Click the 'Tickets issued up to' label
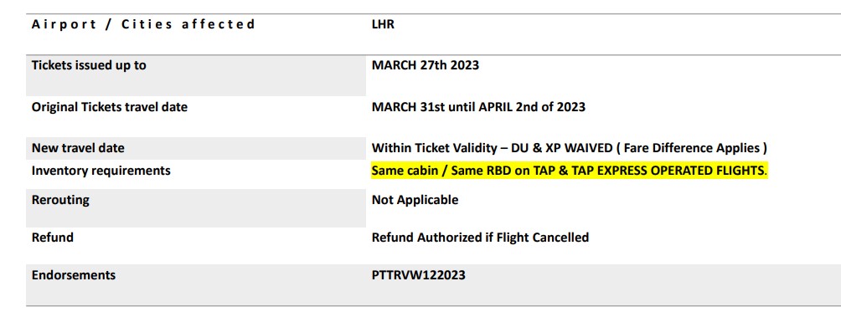Screen dimensions: 841x317 tap(89, 65)
